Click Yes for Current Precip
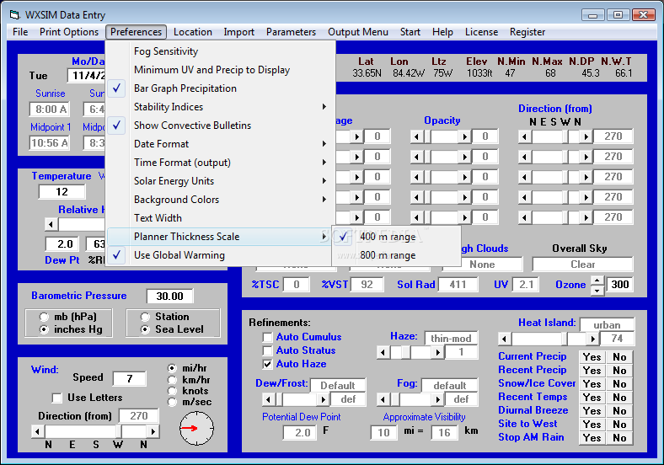Image resolution: width=664 pixels, height=465 pixels. [592, 357]
